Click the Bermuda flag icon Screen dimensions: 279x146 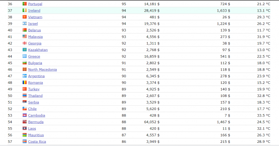click(25, 122)
